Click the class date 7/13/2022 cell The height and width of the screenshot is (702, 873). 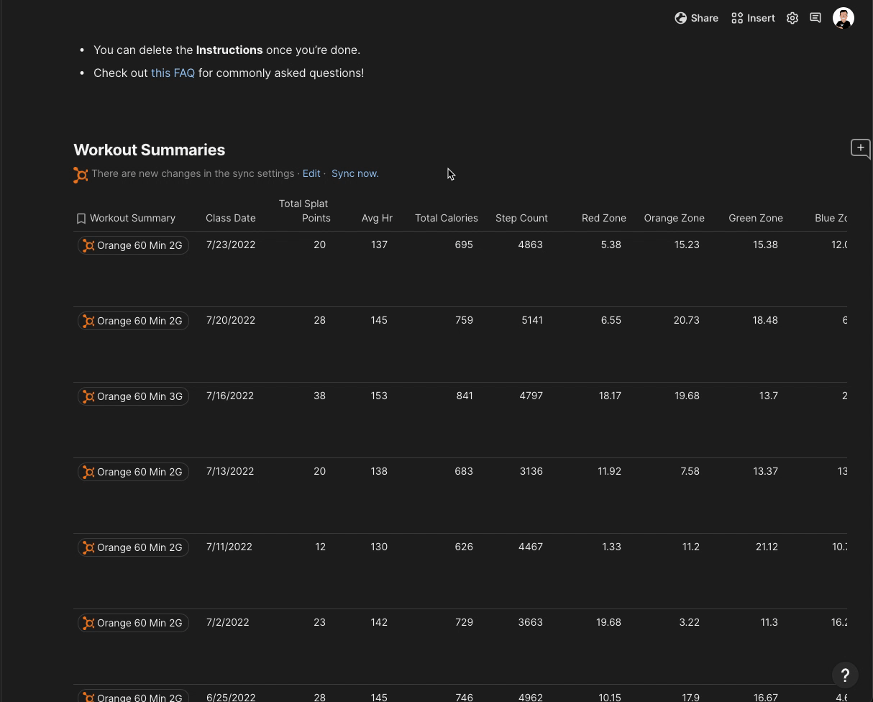[230, 471]
